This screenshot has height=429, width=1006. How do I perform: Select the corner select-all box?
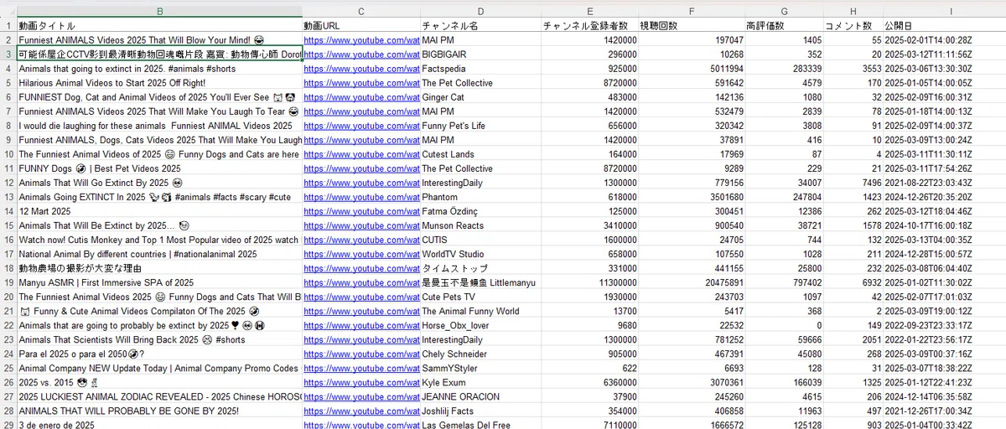click(x=8, y=11)
